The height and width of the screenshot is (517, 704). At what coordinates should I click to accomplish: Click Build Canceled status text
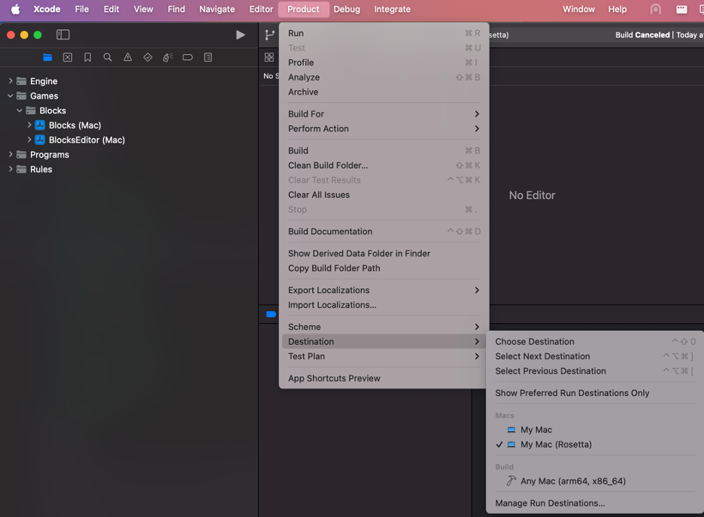[x=642, y=35]
